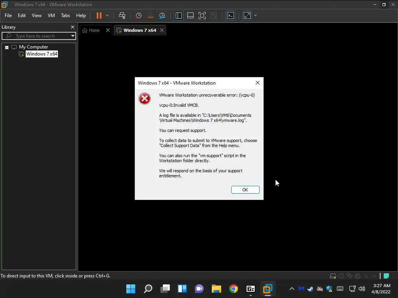Click the network adapter status bar icon
The image size is (398, 298).
click(x=349, y=276)
